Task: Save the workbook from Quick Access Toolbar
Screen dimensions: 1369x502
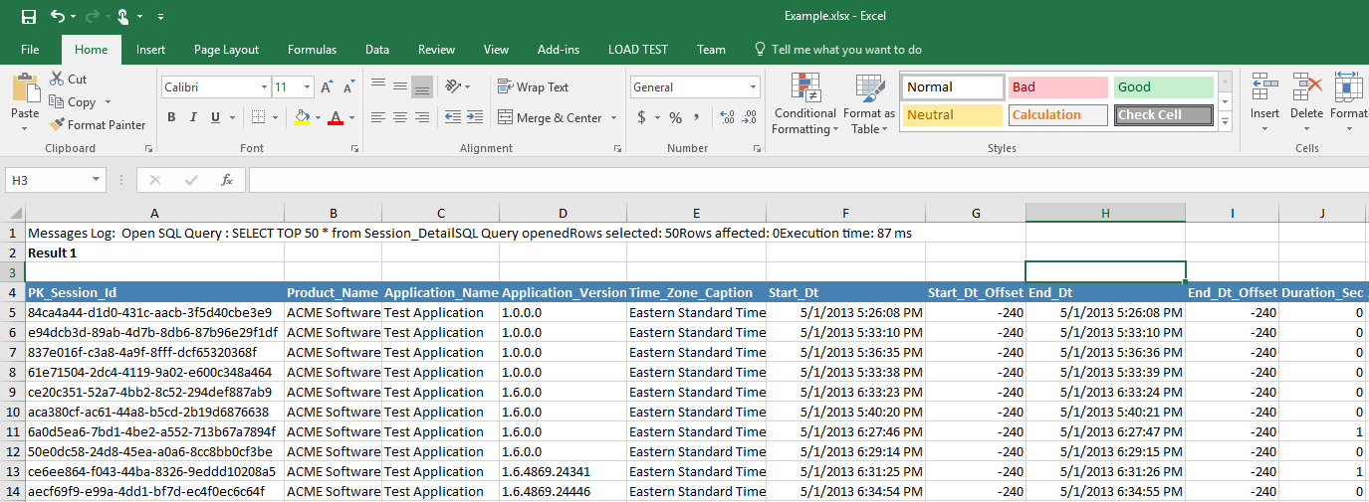Action: tap(28, 16)
